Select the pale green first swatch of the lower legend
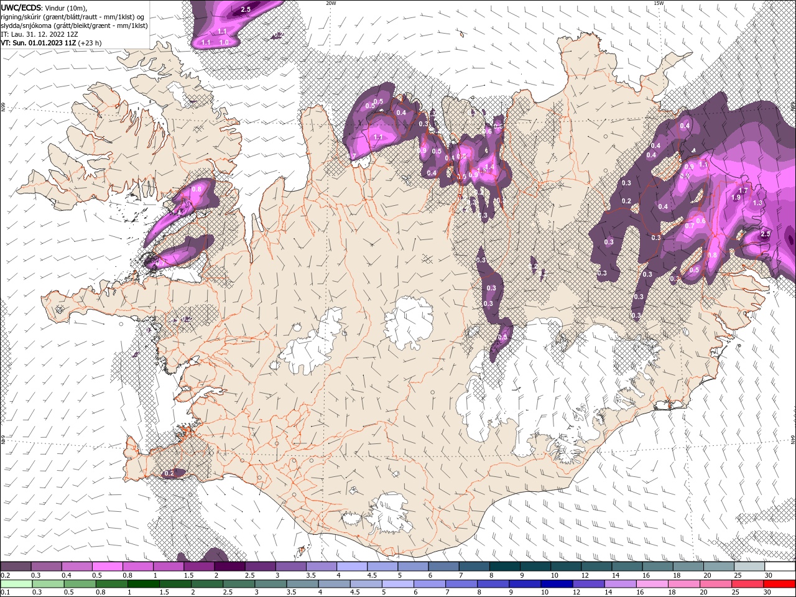Image resolution: width=796 pixels, height=597 pixels. [x=17, y=584]
